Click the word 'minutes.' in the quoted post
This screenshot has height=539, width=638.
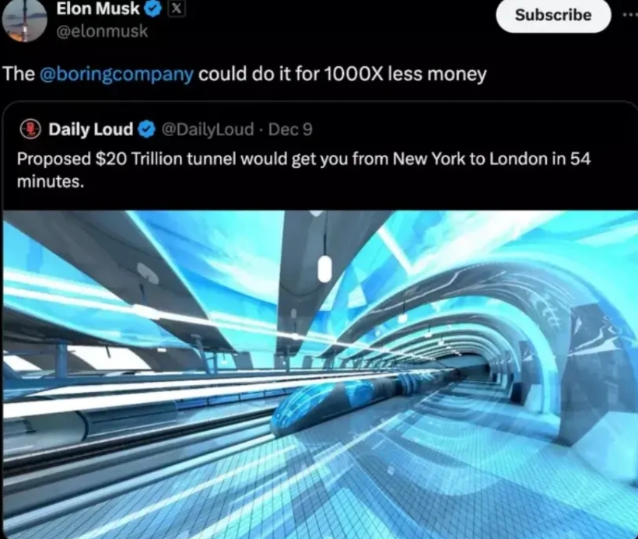(x=51, y=181)
